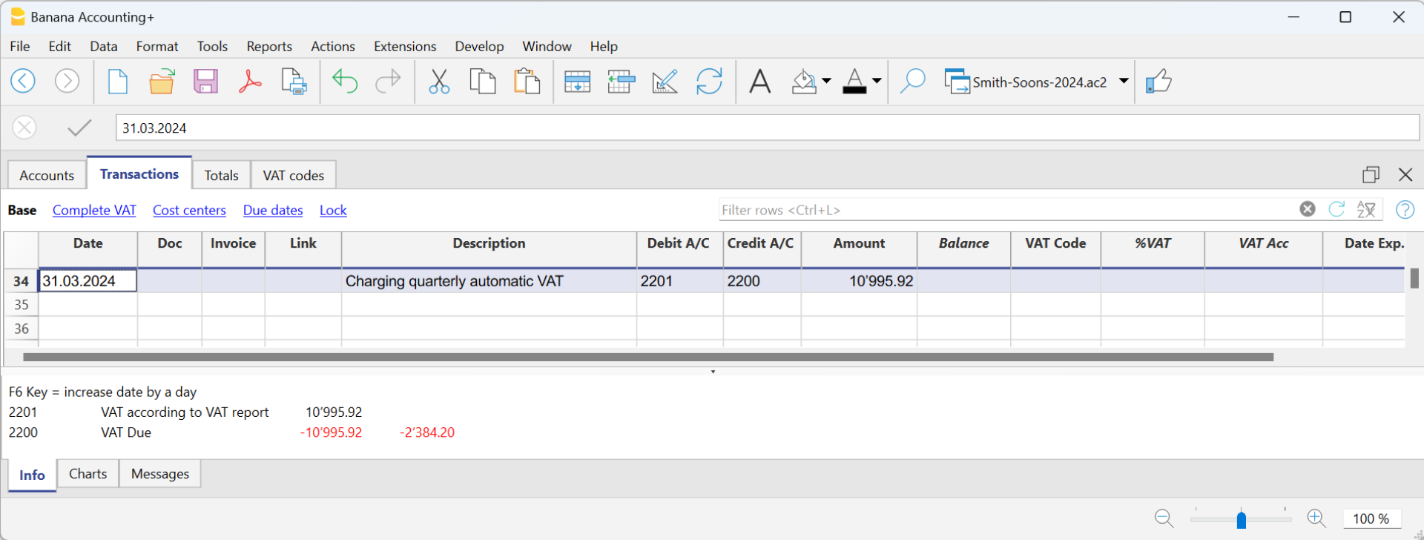The width and height of the screenshot is (1424, 540).
Task: Switch to the VAT codes tab
Action: pos(293,176)
